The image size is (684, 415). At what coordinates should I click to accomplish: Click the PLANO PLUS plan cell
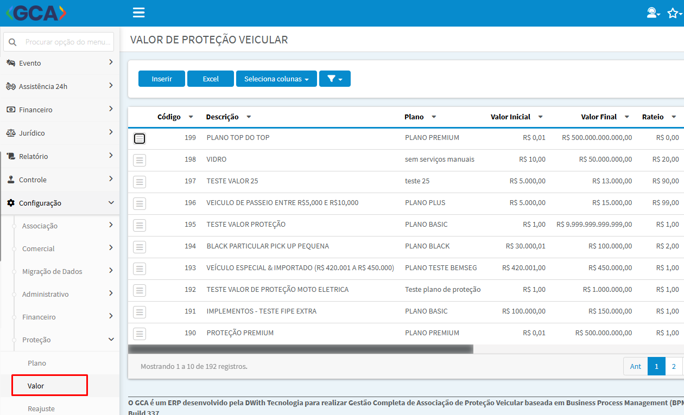point(425,202)
